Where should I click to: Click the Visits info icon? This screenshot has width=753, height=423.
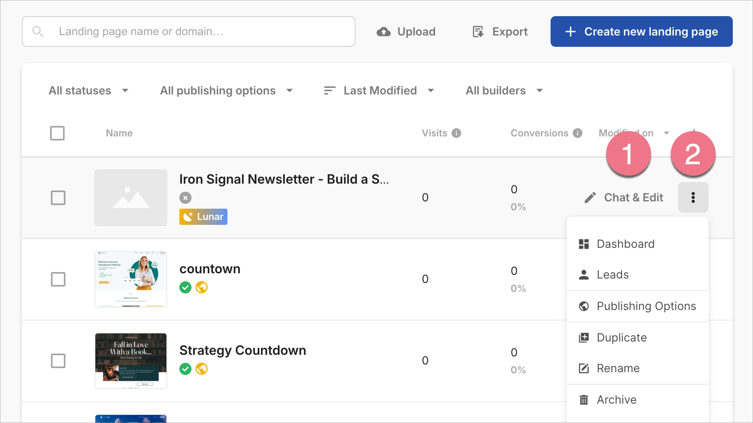456,133
